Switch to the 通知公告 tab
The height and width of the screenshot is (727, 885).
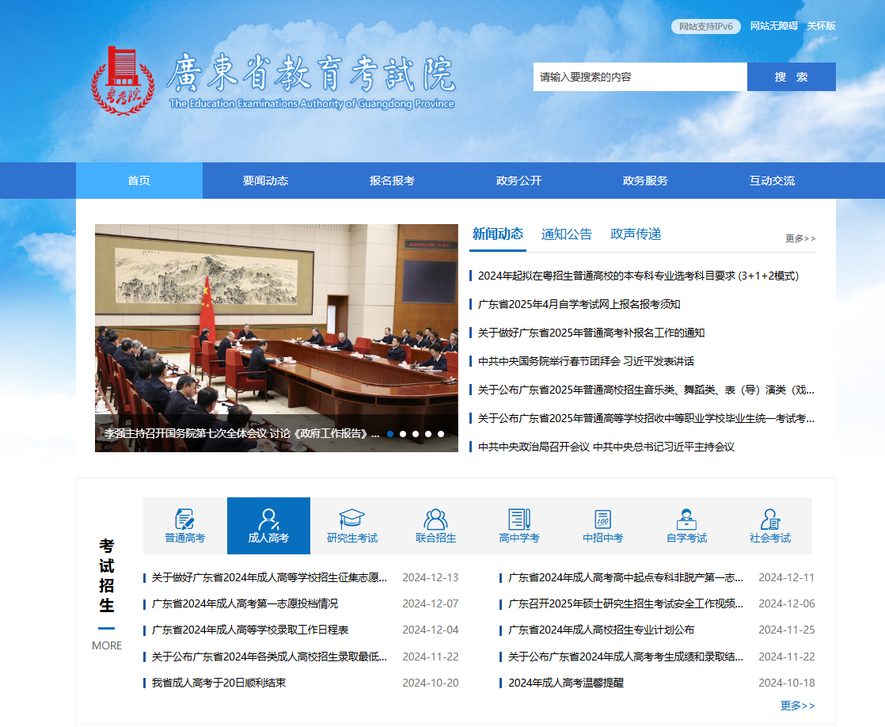(x=567, y=234)
